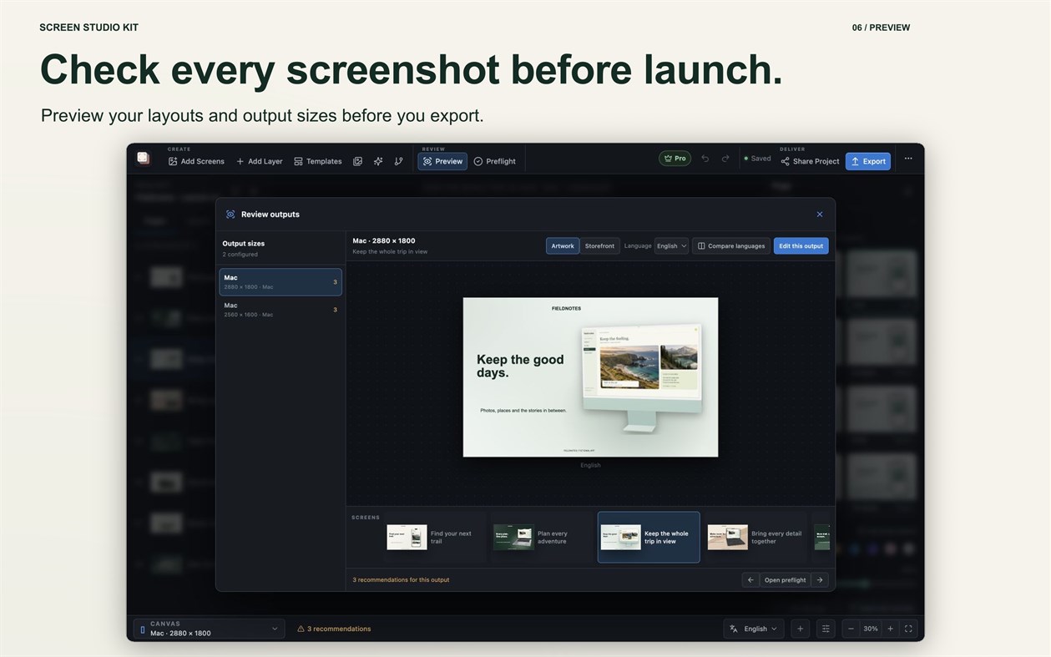The height and width of the screenshot is (657, 1051).
Task: Open the Canvas size dropdown
Action: point(209,629)
